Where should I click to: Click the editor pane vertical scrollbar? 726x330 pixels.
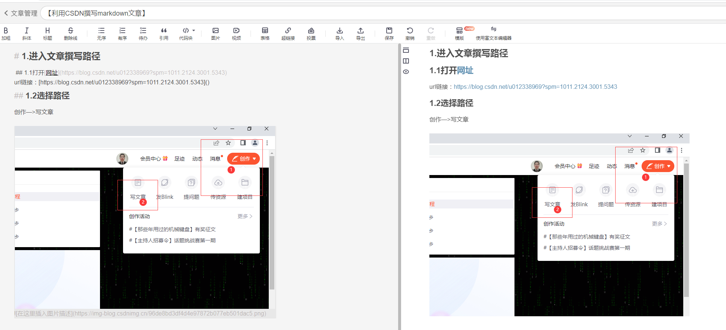[400, 187]
